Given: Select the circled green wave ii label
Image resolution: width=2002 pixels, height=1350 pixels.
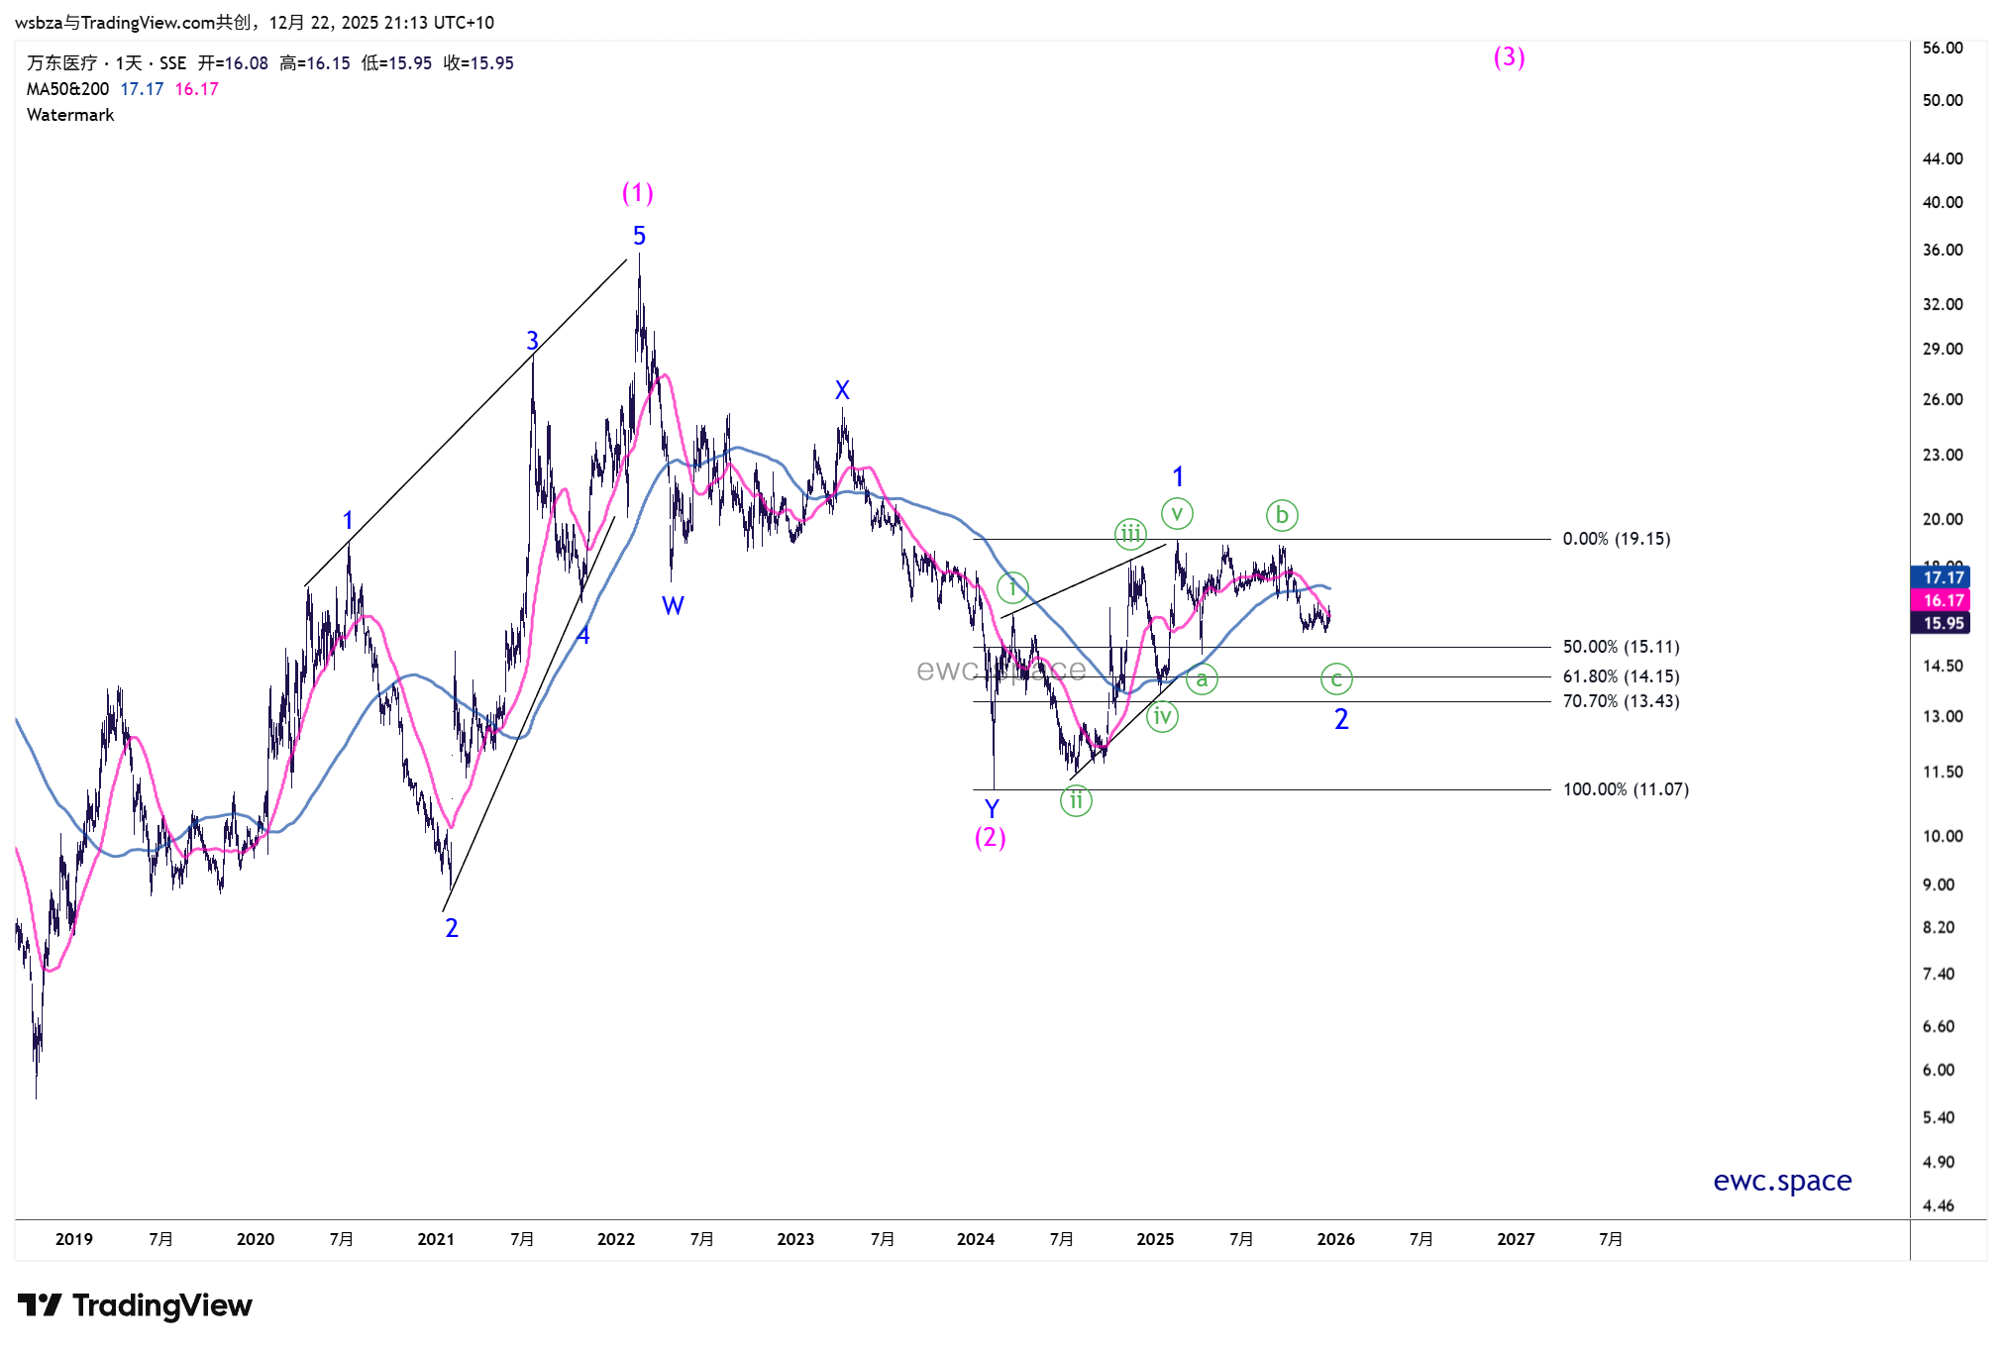Looking at the screenshot, I should pyautogui.click(x=1076, y=800).
